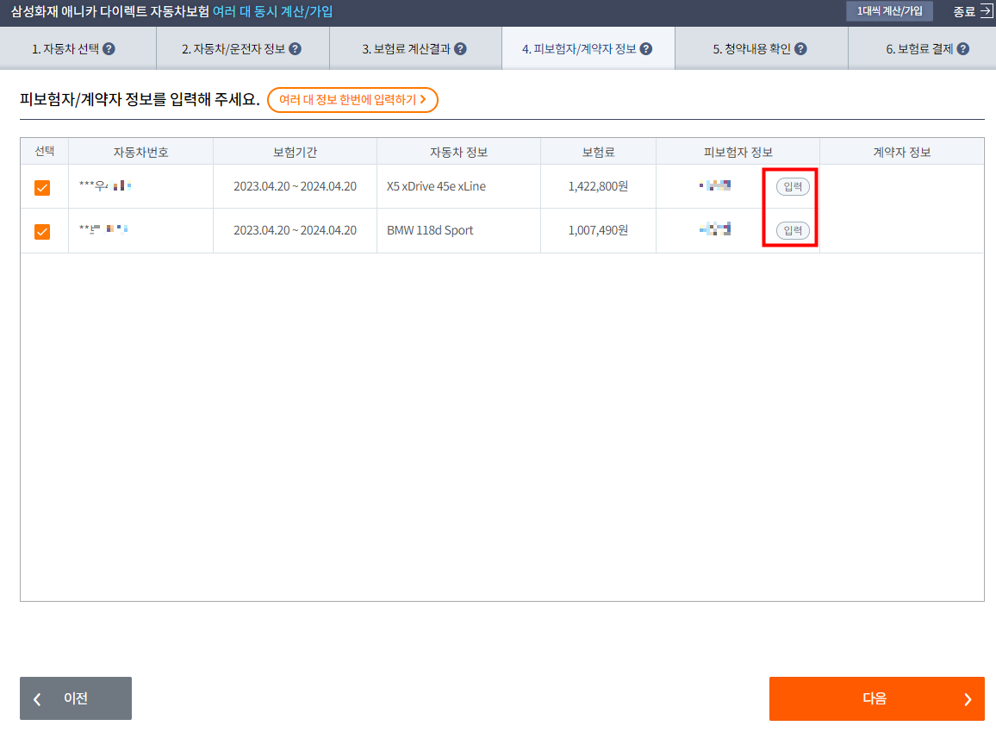Screen dimensions: 996x732
Task: Click the orange 다음 button
Action: (x=876, y=698)
